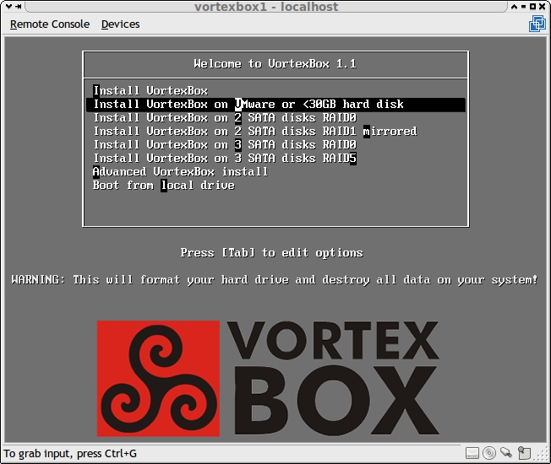Maximize the vortexbox1 window
Image resolution: width=551 pixels, height=464 pixels.
pyautogui.click(x=532, y=6)
